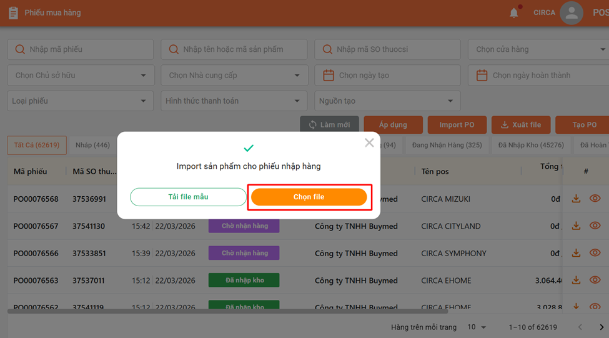The height and width of the screenshot is (338, 609).
Task: View PO00076566 with the eye icon
Action: [x=595, y=253]
